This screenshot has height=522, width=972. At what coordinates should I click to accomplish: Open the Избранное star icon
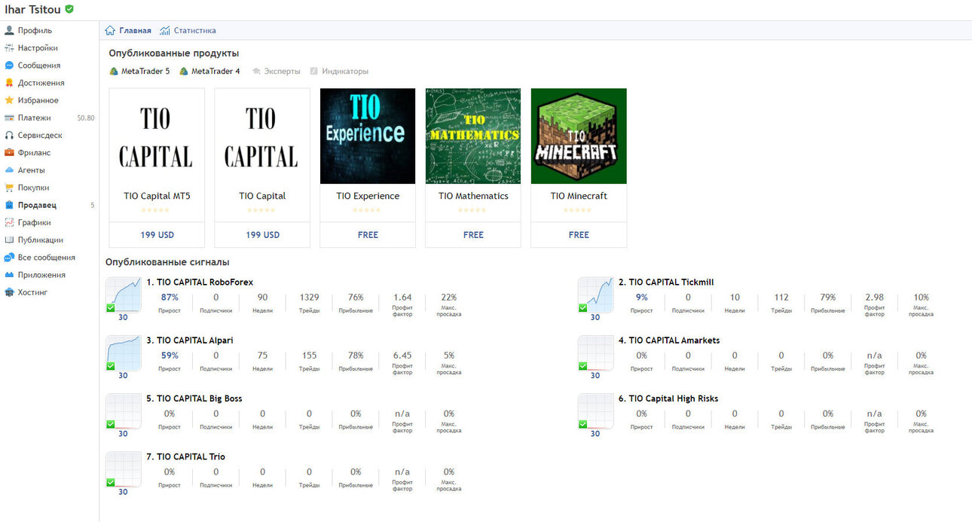coord(9,100)
